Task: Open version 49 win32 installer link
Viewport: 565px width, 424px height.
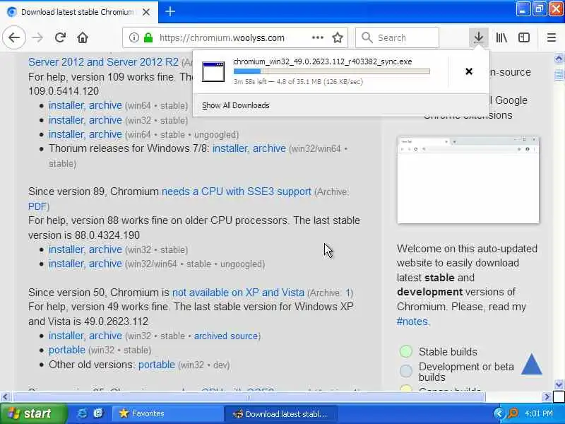Action: (66, 336)
